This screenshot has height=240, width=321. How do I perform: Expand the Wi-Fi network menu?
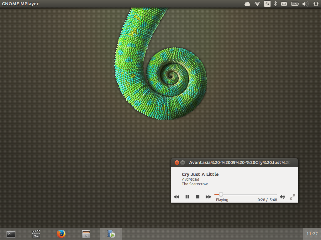tap(257, 4)
